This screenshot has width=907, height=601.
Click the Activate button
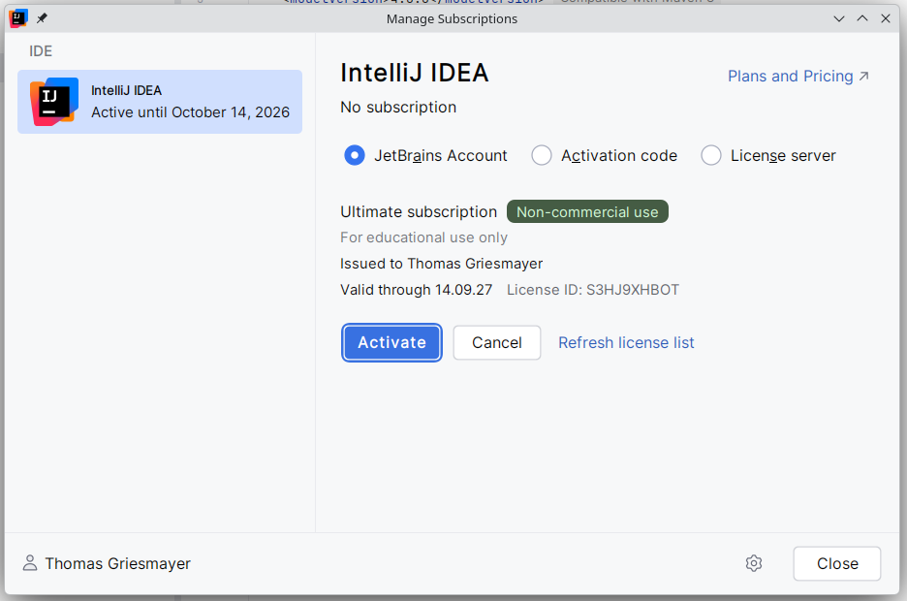click(x=391, y=342)
